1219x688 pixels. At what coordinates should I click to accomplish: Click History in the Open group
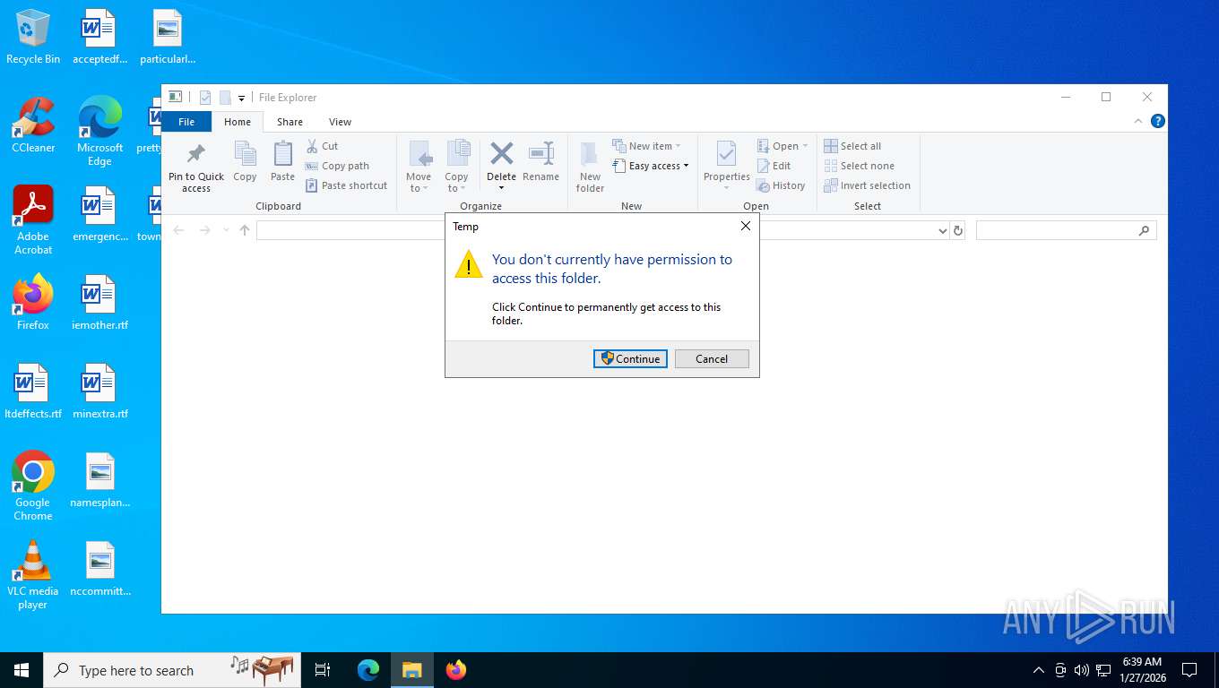(x=781, y=185)
